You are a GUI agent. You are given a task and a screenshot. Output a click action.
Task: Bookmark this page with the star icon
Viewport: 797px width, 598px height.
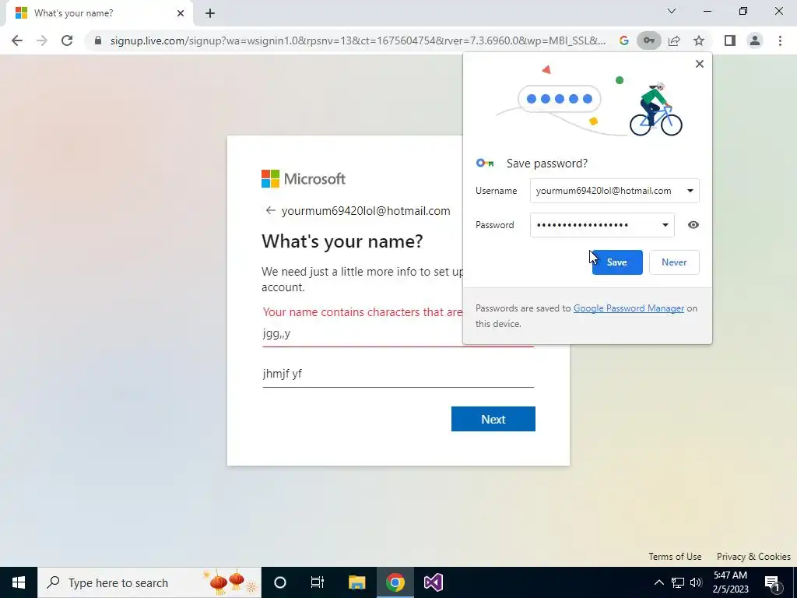pyautogui.click(x=699, y=40)
